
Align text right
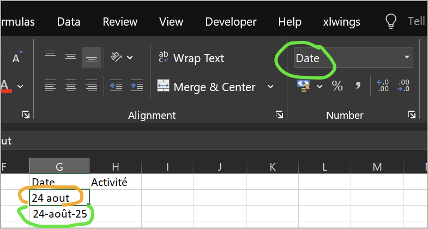click(x=92, y=86)
